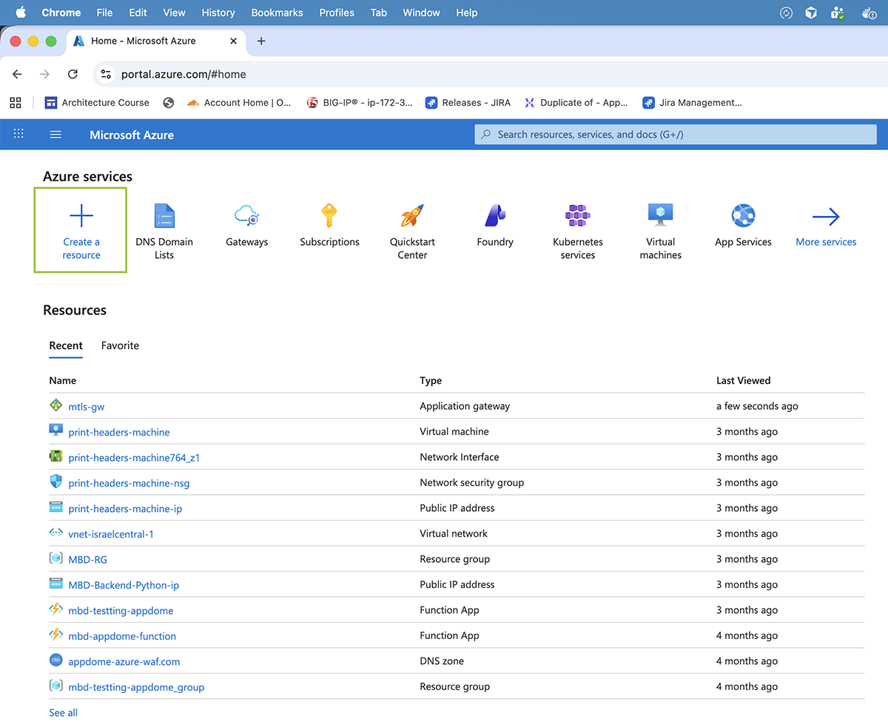888x727 pixels.
Task: Open print-headers-machine764_z1 network interface link
Action: [134, 458]
